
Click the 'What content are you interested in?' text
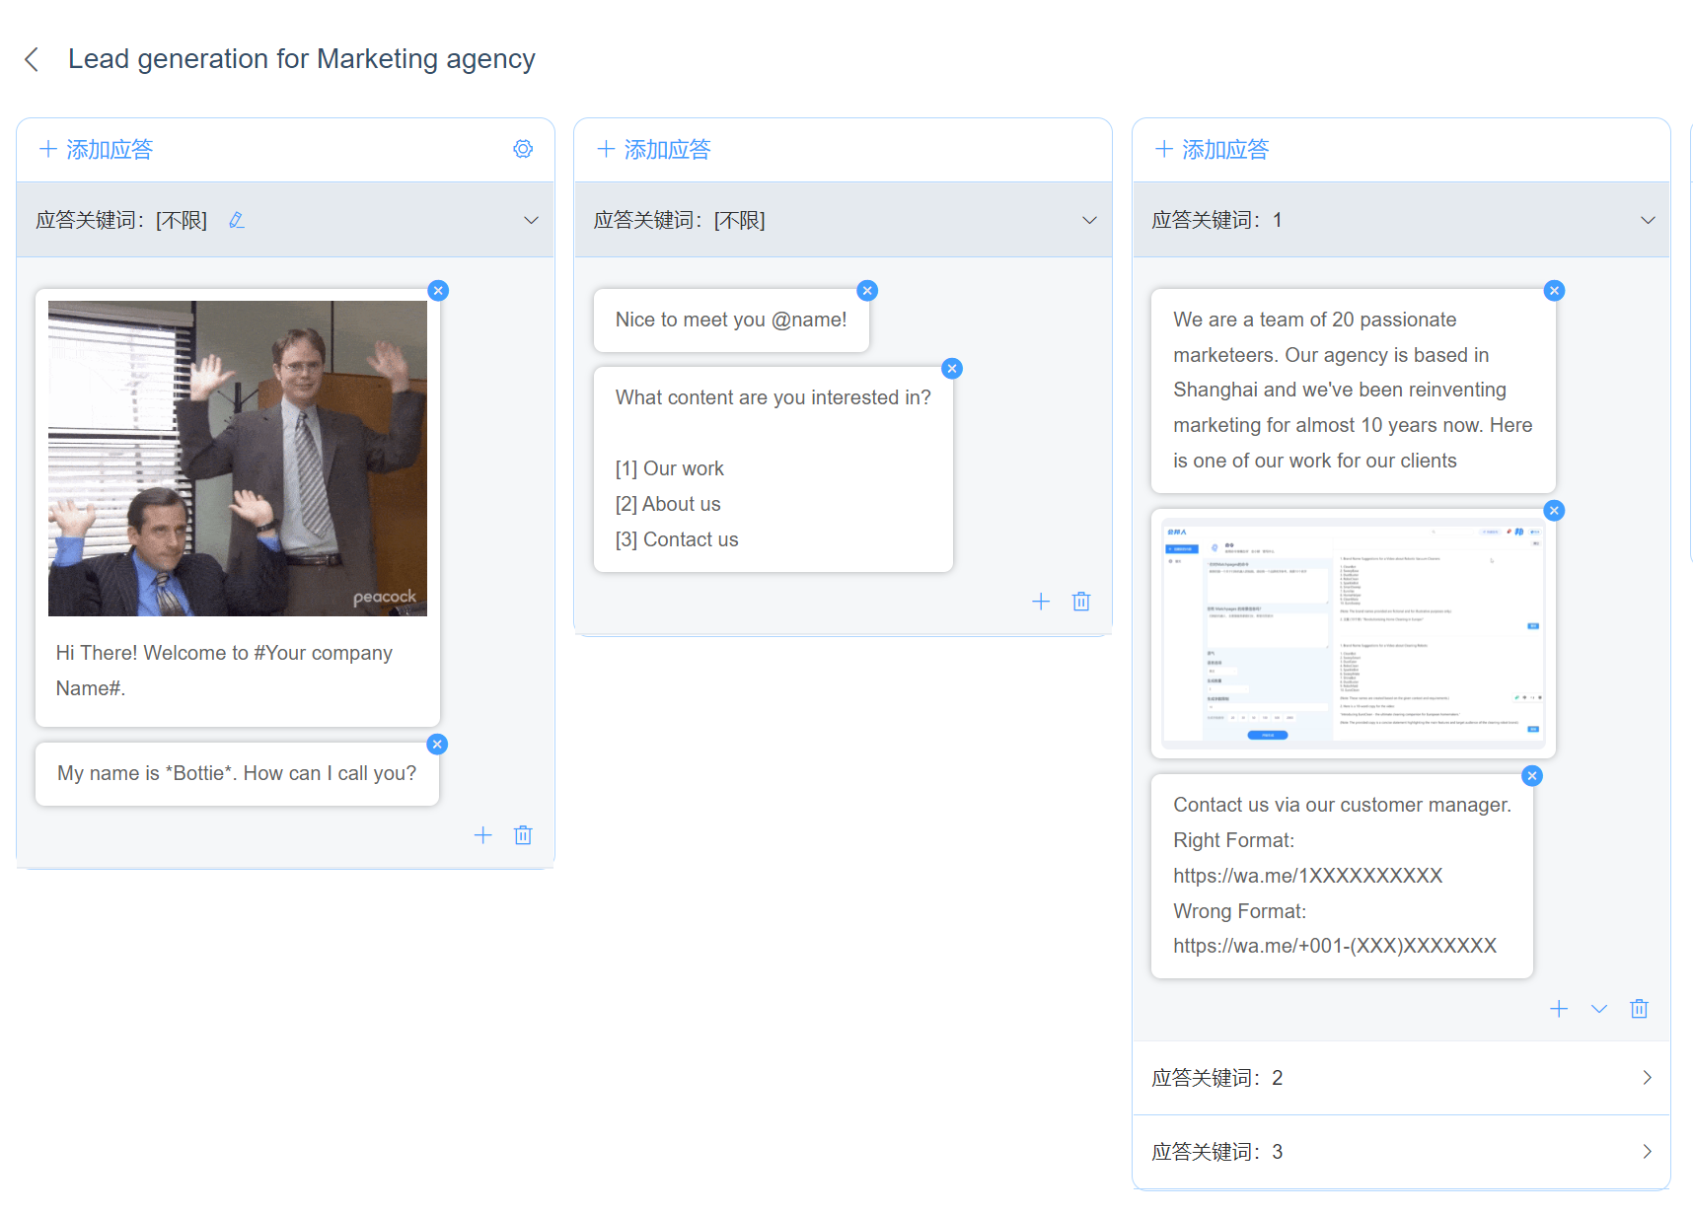[773, 397]
